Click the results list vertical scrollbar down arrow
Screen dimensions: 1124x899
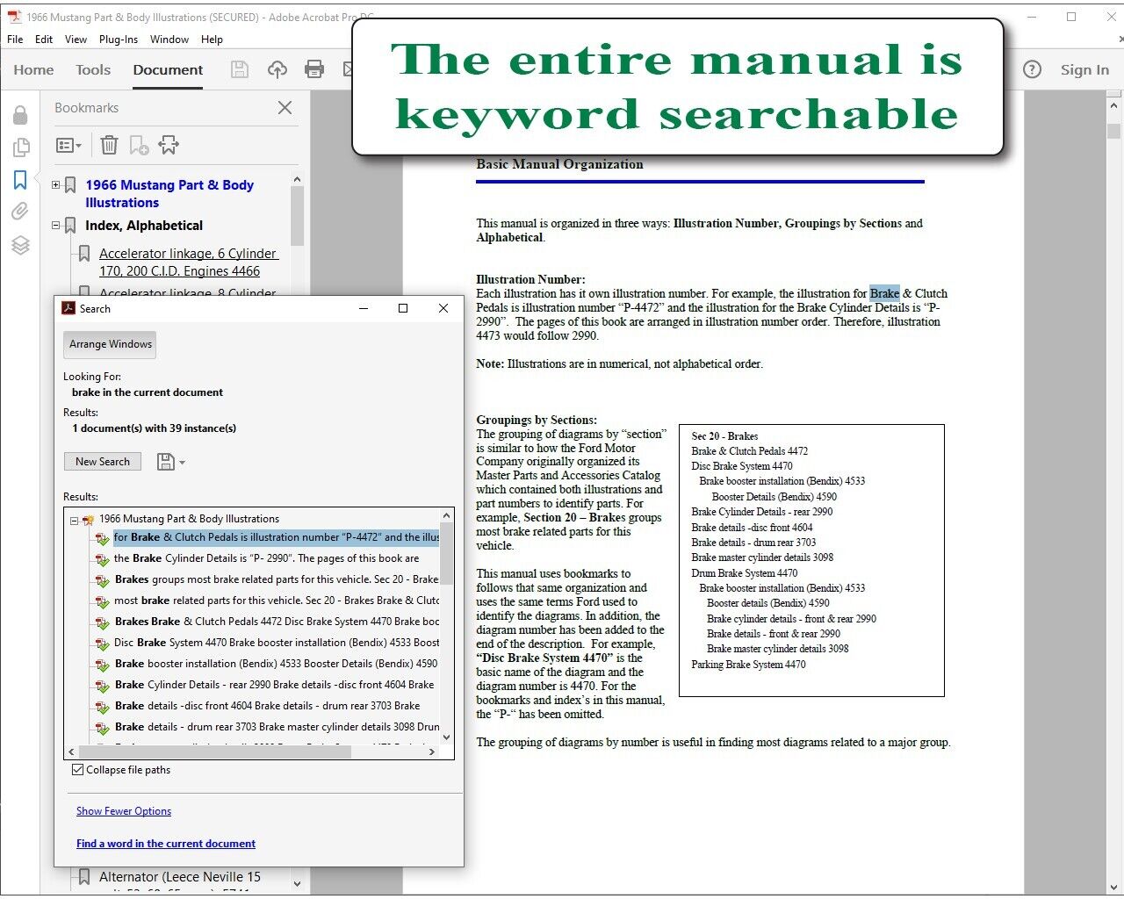pyautogui.click(x=446, y=737)
